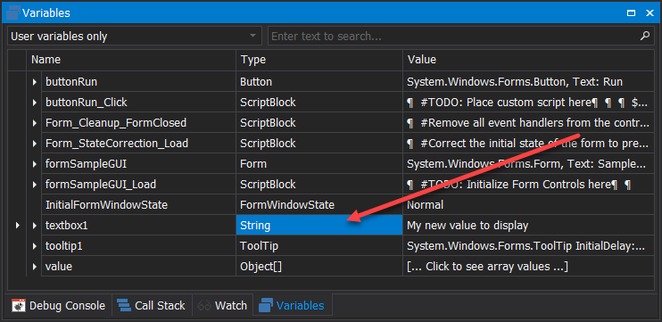Switch to the Call Stack tab
Screen dimensions: 662x322
click(x=151, y=305)
